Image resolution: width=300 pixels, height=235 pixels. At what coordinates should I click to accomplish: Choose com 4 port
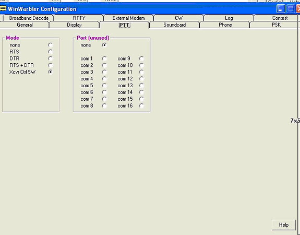104,79
